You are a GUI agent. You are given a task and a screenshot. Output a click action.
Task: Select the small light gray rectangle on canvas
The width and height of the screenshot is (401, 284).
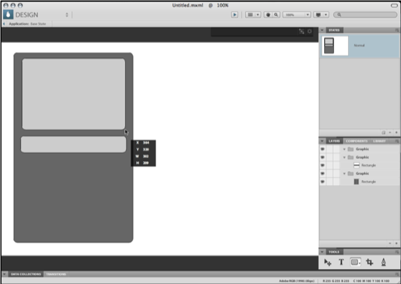pos(73,145)
